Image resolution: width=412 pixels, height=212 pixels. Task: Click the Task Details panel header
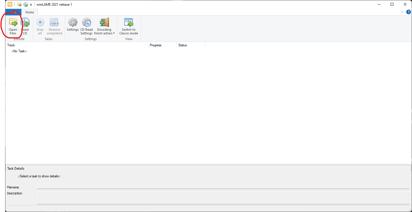pyautogui.click(x=208, y=169)
